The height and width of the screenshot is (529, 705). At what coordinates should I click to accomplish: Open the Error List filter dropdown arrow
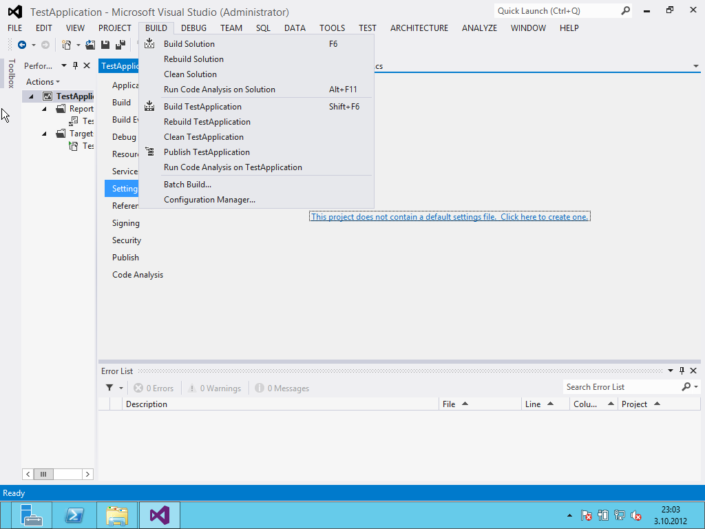[121, 388]
